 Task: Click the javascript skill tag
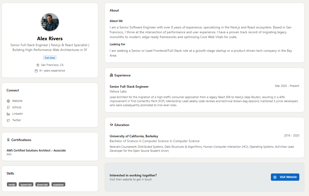(42, 184)
